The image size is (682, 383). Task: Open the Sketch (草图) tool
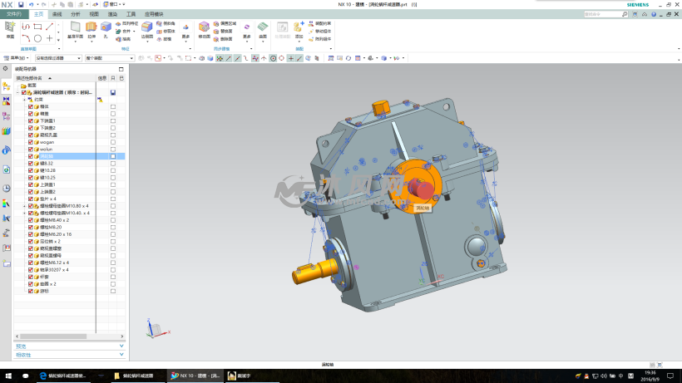click(x=10, y=30)
